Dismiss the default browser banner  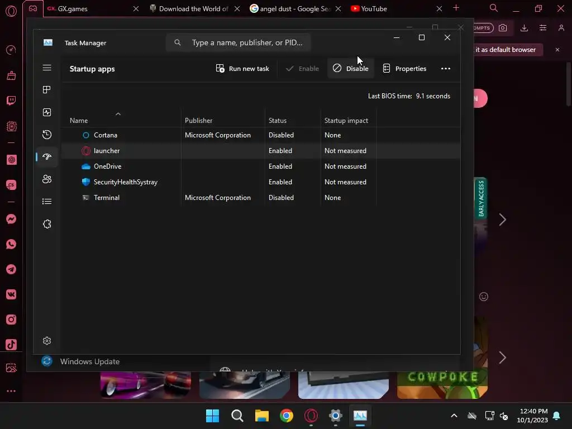coord(557,50)
